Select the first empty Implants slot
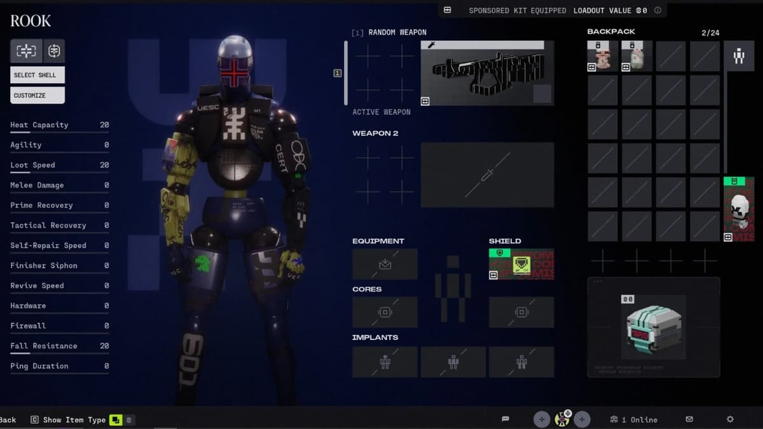Viewport: 763px width, 429px height. click(x=385, y=362)
